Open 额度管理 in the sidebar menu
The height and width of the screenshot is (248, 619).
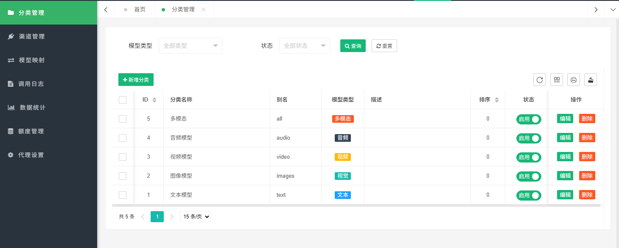48,131
